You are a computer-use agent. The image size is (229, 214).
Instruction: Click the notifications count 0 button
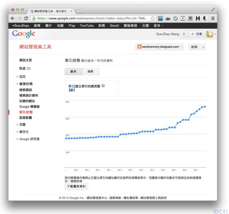click(184, 34)
